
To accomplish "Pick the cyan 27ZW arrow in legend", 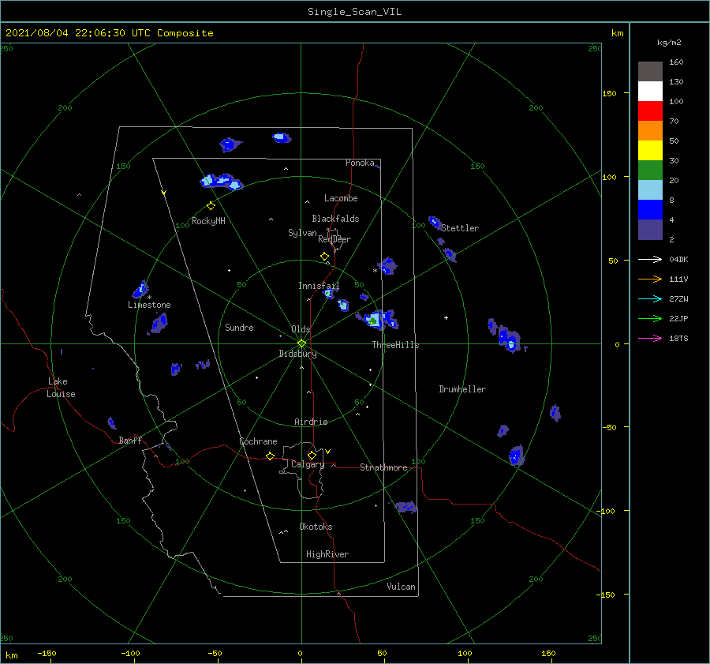I will point(650,298).
